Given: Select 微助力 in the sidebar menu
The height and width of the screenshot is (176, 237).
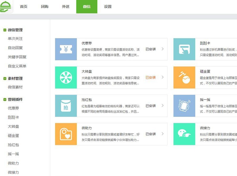Looking at the screenshot, I should click(13, 163).
